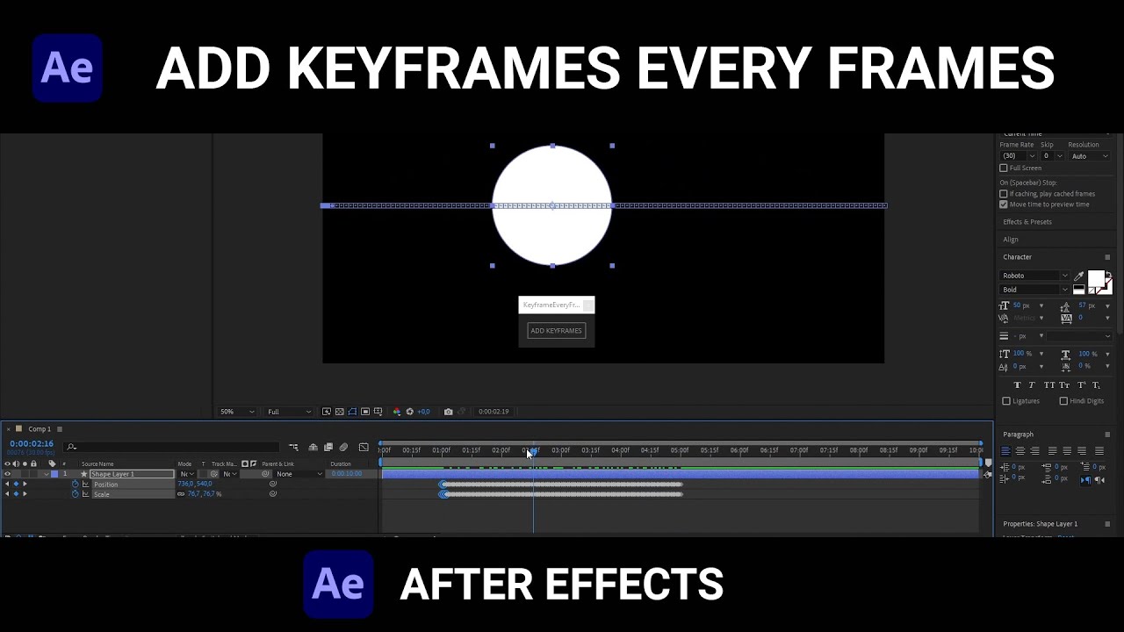Toggle constrain proportions link for Scale
The image size is (1124, 632).
181,494
